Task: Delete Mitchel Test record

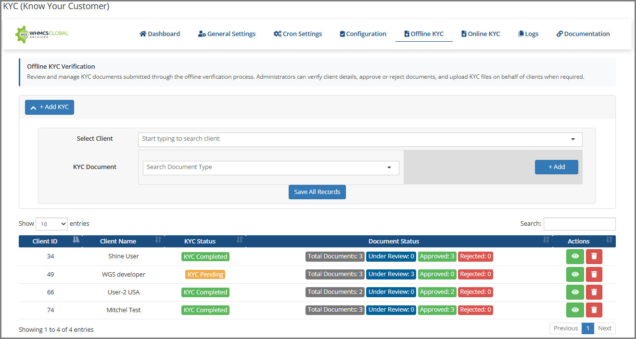Action: pyautogui.click(x=594, y=310)
